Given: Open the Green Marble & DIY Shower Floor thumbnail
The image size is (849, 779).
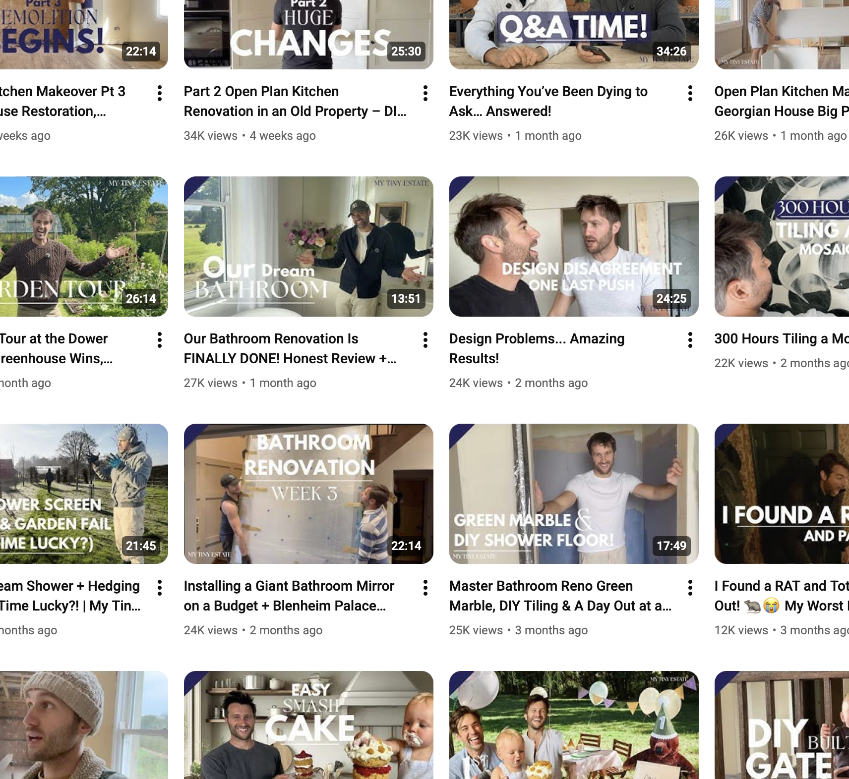Looking at the screenshot, I should [x=574, y=494].
